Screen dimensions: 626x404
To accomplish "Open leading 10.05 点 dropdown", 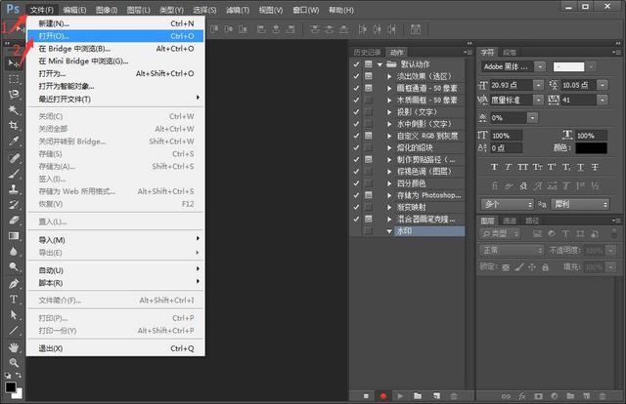I will [603, 85].
